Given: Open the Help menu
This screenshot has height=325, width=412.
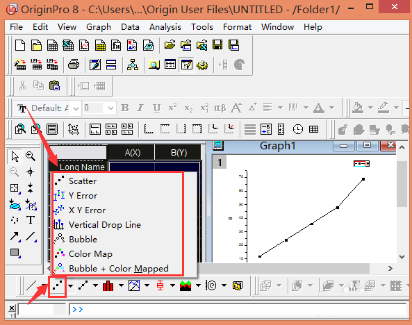Looking at the screenshot, I should [313, 27].
